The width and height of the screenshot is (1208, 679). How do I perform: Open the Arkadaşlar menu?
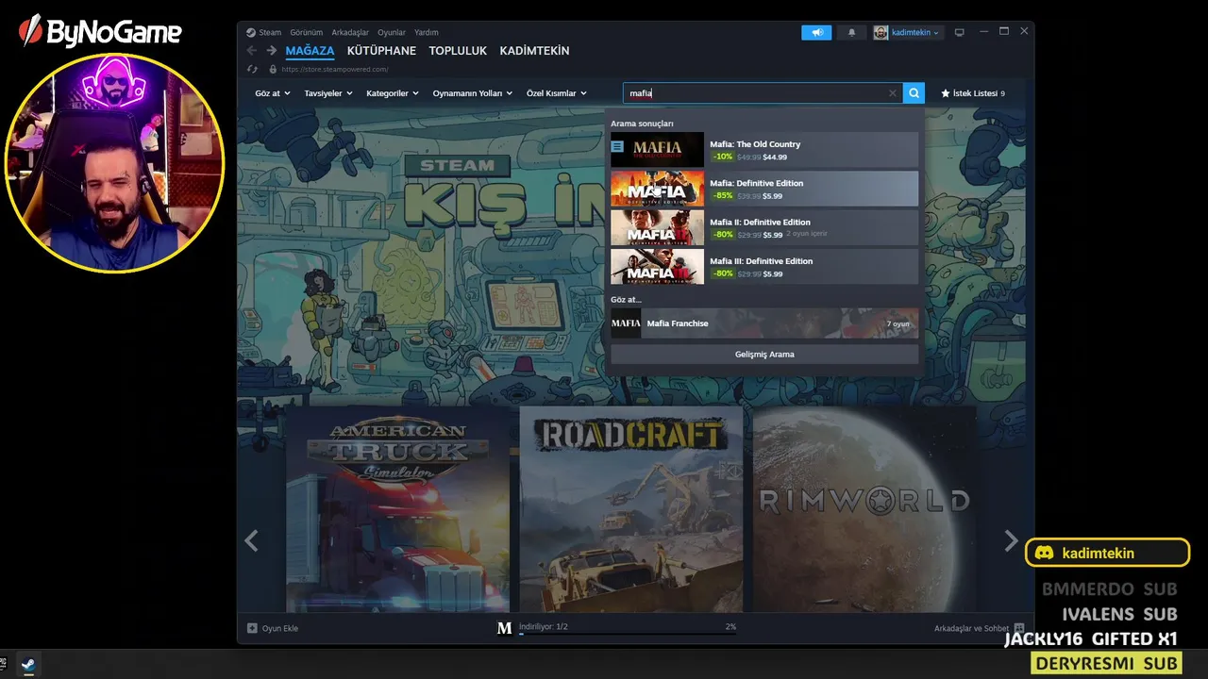click(350, 32)
